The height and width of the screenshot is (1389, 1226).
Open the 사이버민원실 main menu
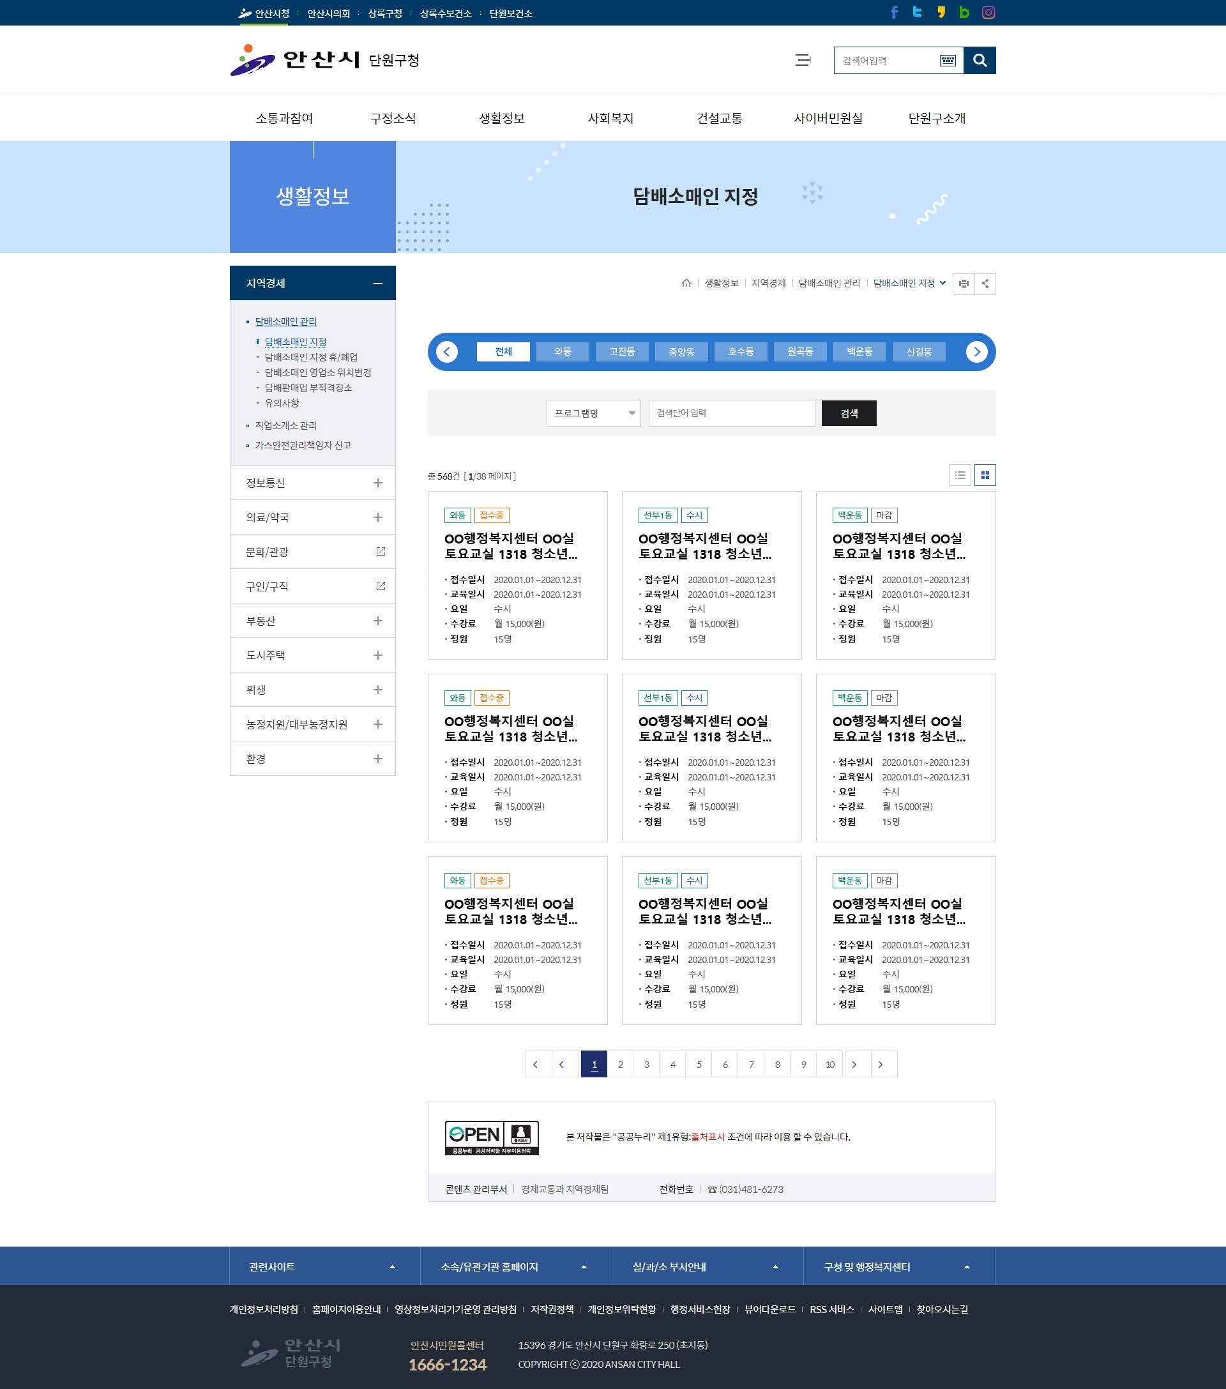[828, 118]
